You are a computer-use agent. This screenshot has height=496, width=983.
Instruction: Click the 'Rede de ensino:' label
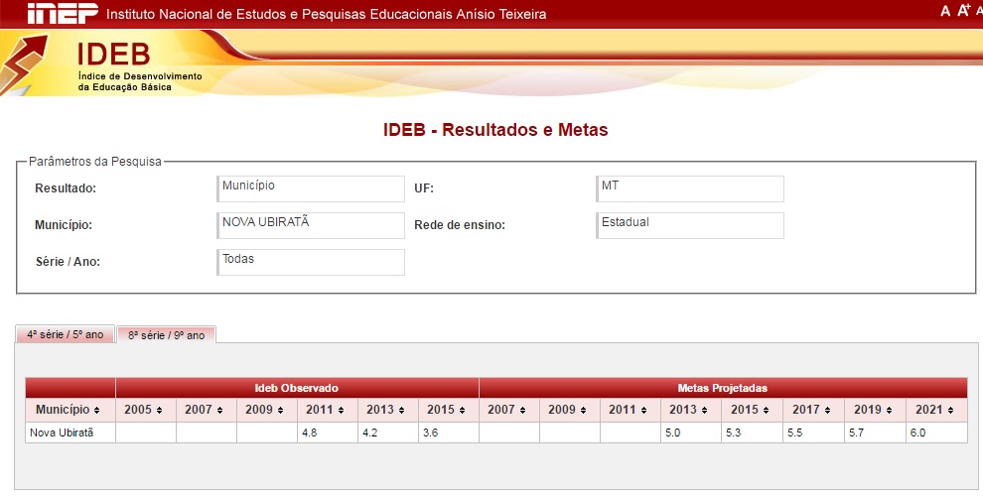point(460,225)
